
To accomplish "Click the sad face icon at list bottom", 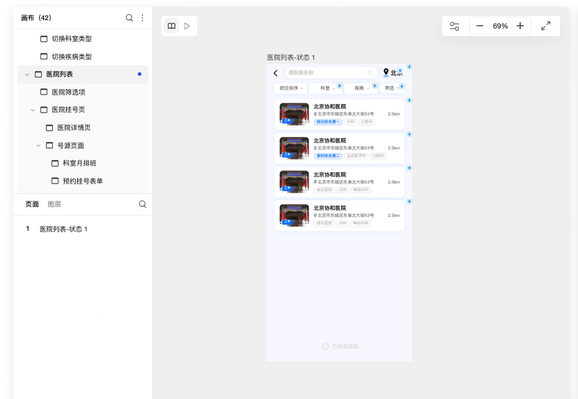I will [x=325, y=346].
